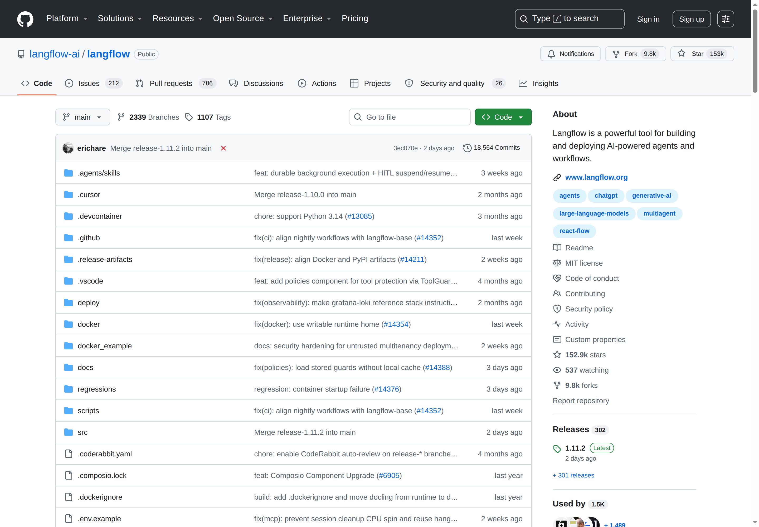Click the Tags tag icon

[189, 117]
